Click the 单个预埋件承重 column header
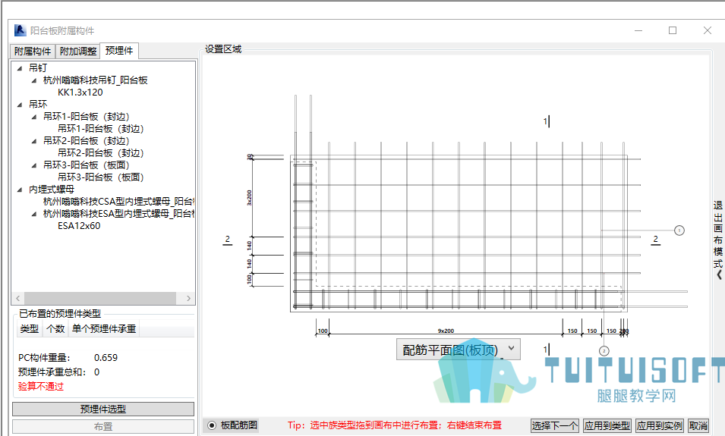The image size is (725, 436). 103,329
